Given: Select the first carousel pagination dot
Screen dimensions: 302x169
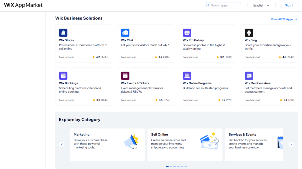Looking at the screenshot, I should click(x=168, y=167).
